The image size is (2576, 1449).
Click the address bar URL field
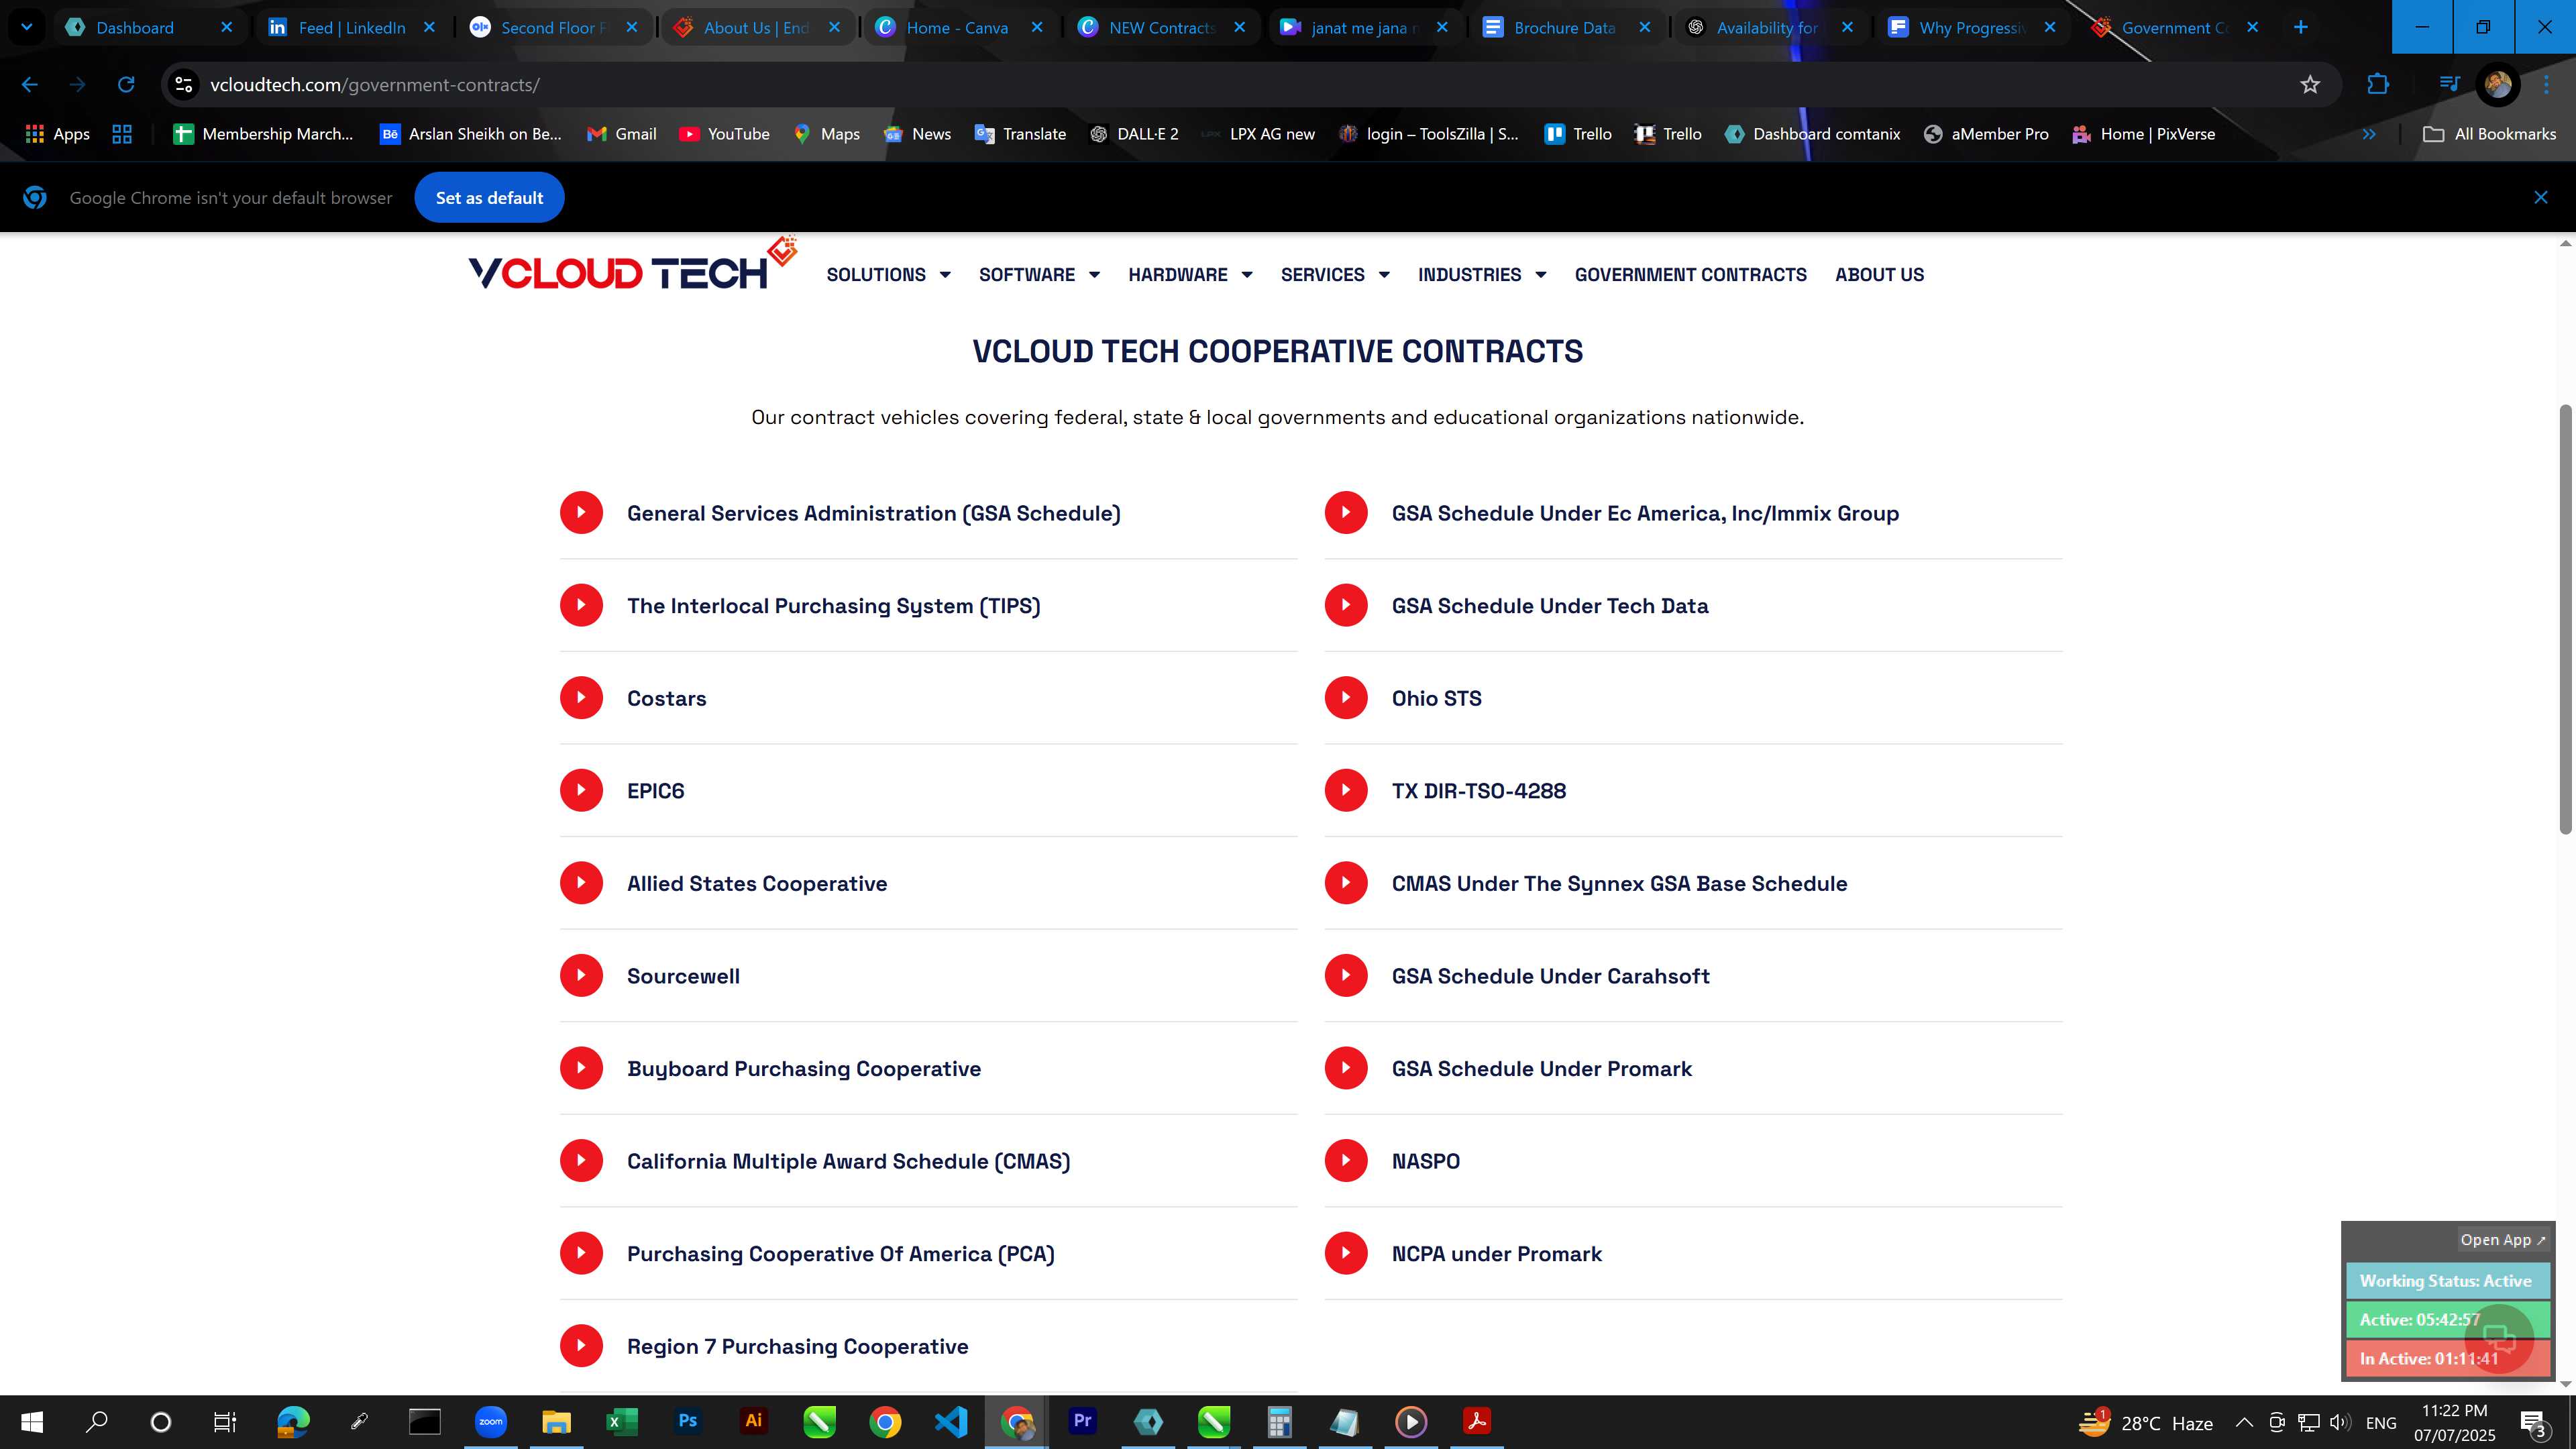click(1240, 85)
